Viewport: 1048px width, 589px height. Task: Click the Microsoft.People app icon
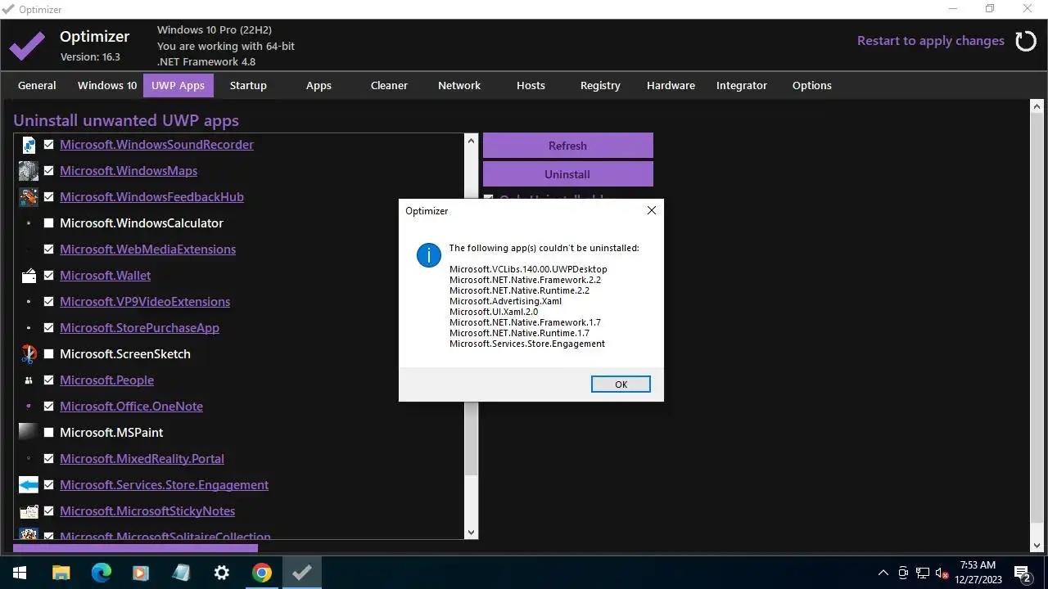click(x=29, y=380)
